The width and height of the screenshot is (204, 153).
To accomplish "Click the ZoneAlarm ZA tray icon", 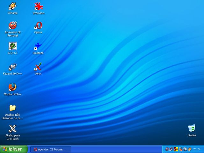I will tap(176, 149).
